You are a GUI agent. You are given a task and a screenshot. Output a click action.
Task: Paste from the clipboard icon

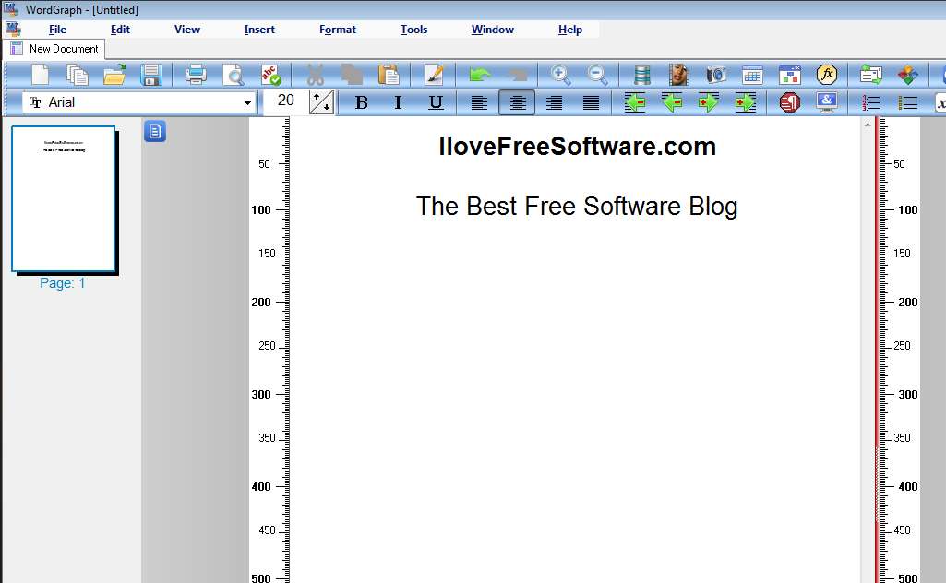389,75
